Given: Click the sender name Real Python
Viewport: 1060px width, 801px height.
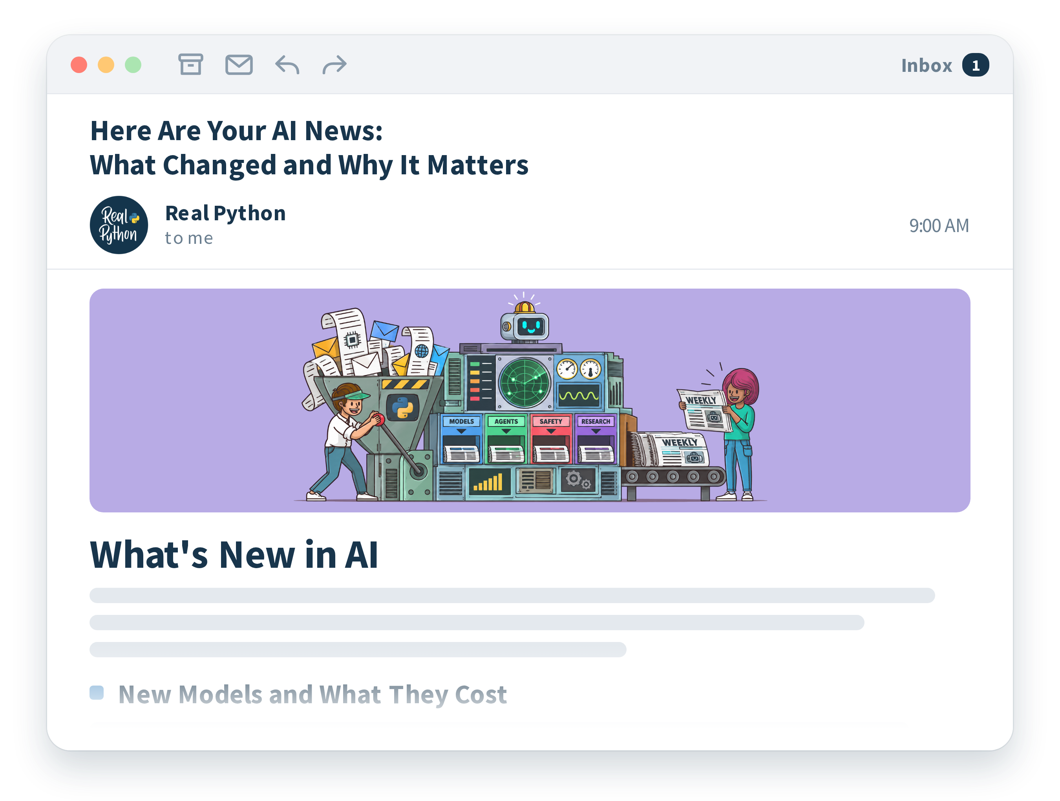Looking at the screenshot, I should pyautogui.click(x=225, y=213).
